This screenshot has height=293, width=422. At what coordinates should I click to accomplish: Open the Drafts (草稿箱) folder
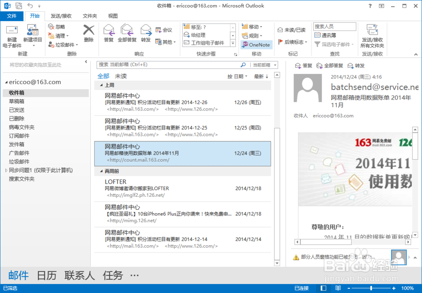pos(16,101)
